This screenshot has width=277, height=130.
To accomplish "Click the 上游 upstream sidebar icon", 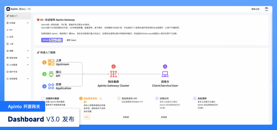I will (x=7, y=44).
